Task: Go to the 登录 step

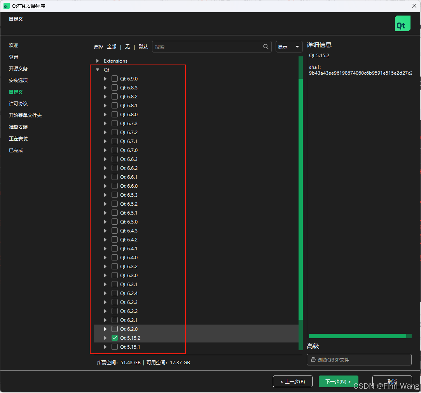Action: (x=14, y=57)
